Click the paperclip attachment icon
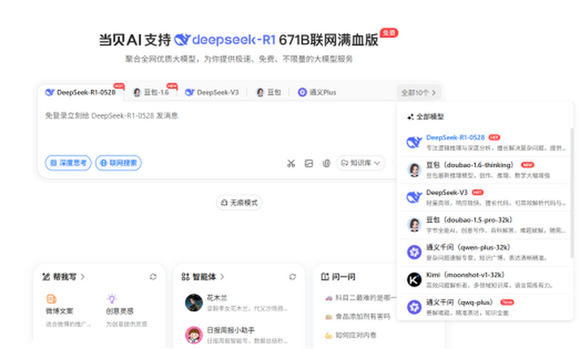The width and height of the screenshot is (580, 349). point(327,163)
